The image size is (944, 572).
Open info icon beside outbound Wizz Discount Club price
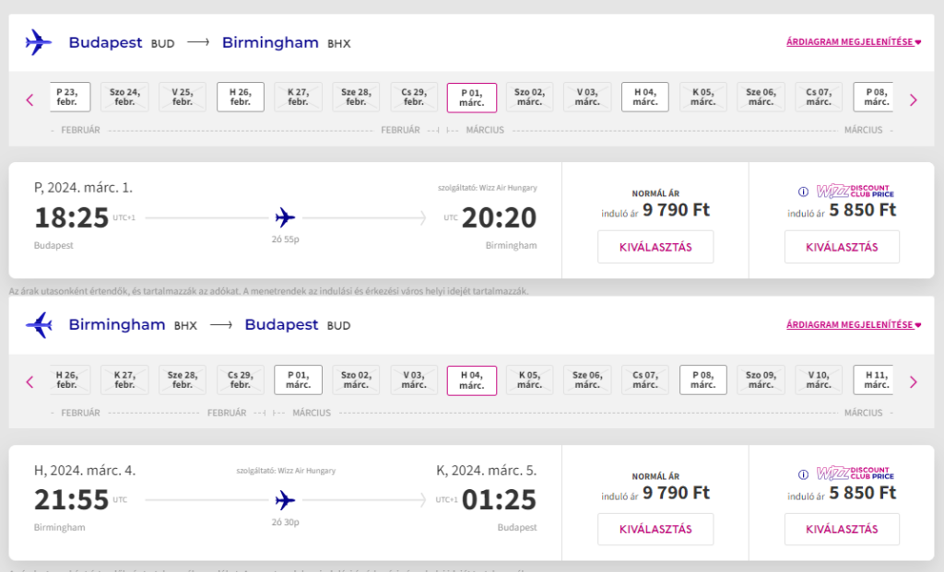(x=803, y=192)
